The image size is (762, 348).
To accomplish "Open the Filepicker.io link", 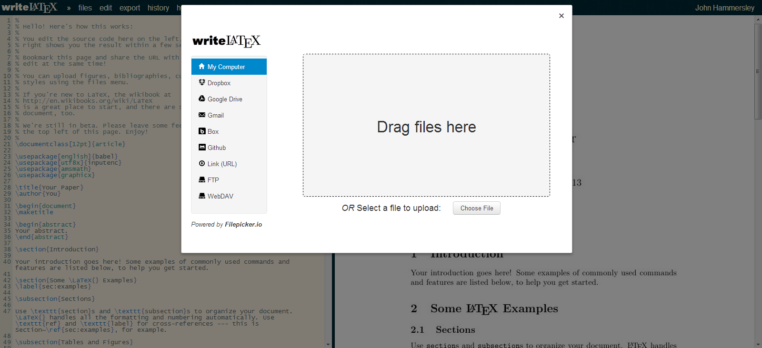I will point(243,224).
